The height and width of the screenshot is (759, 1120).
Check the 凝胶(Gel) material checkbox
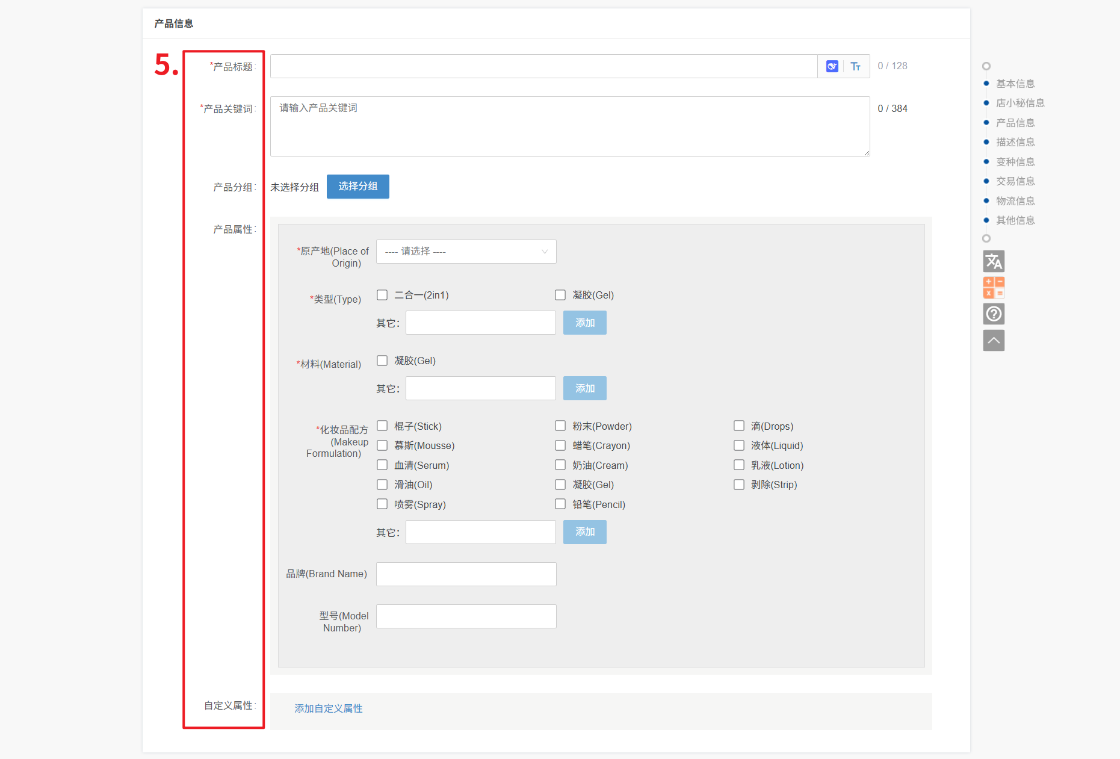[382, 361]
